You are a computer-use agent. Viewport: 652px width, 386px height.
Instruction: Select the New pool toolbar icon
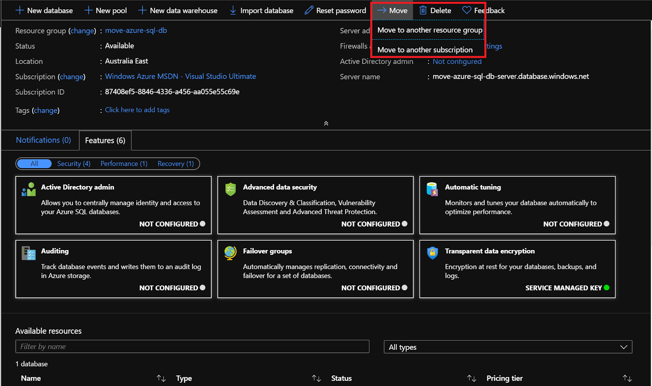pyautogui.click(x=88, y=10)
